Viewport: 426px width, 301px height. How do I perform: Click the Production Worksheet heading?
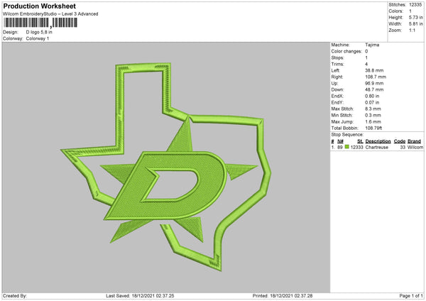39,6
